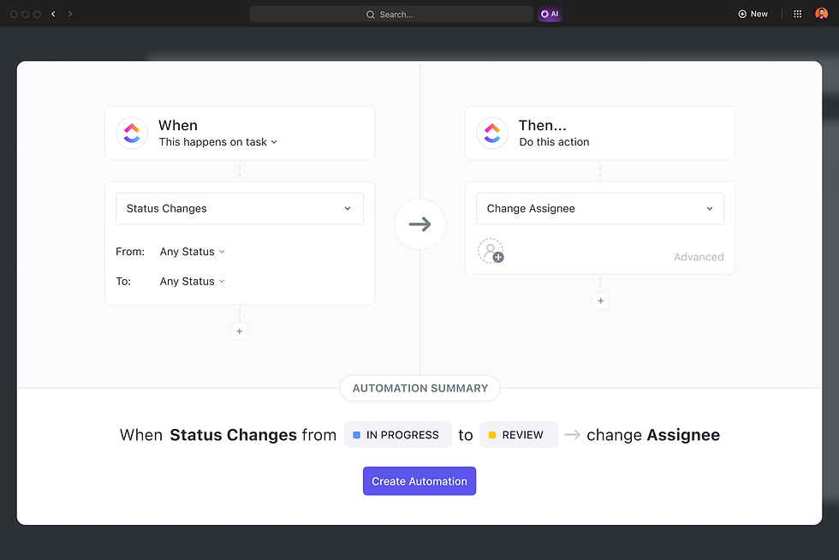Select the New item in the top bar
The height and width of the screenshot is (560, 839).
tap(753, 14)
